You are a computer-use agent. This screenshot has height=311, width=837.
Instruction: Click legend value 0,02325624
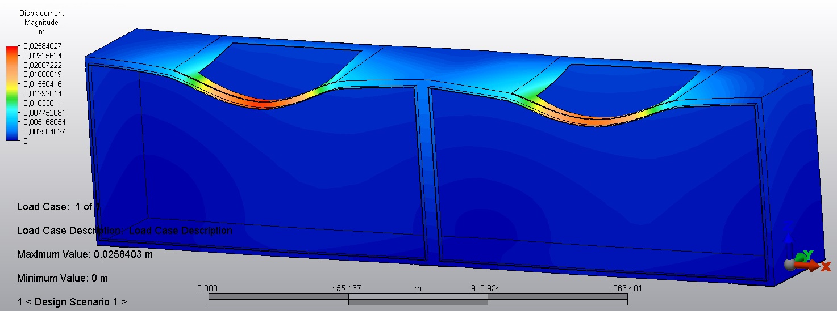[43, 56]
